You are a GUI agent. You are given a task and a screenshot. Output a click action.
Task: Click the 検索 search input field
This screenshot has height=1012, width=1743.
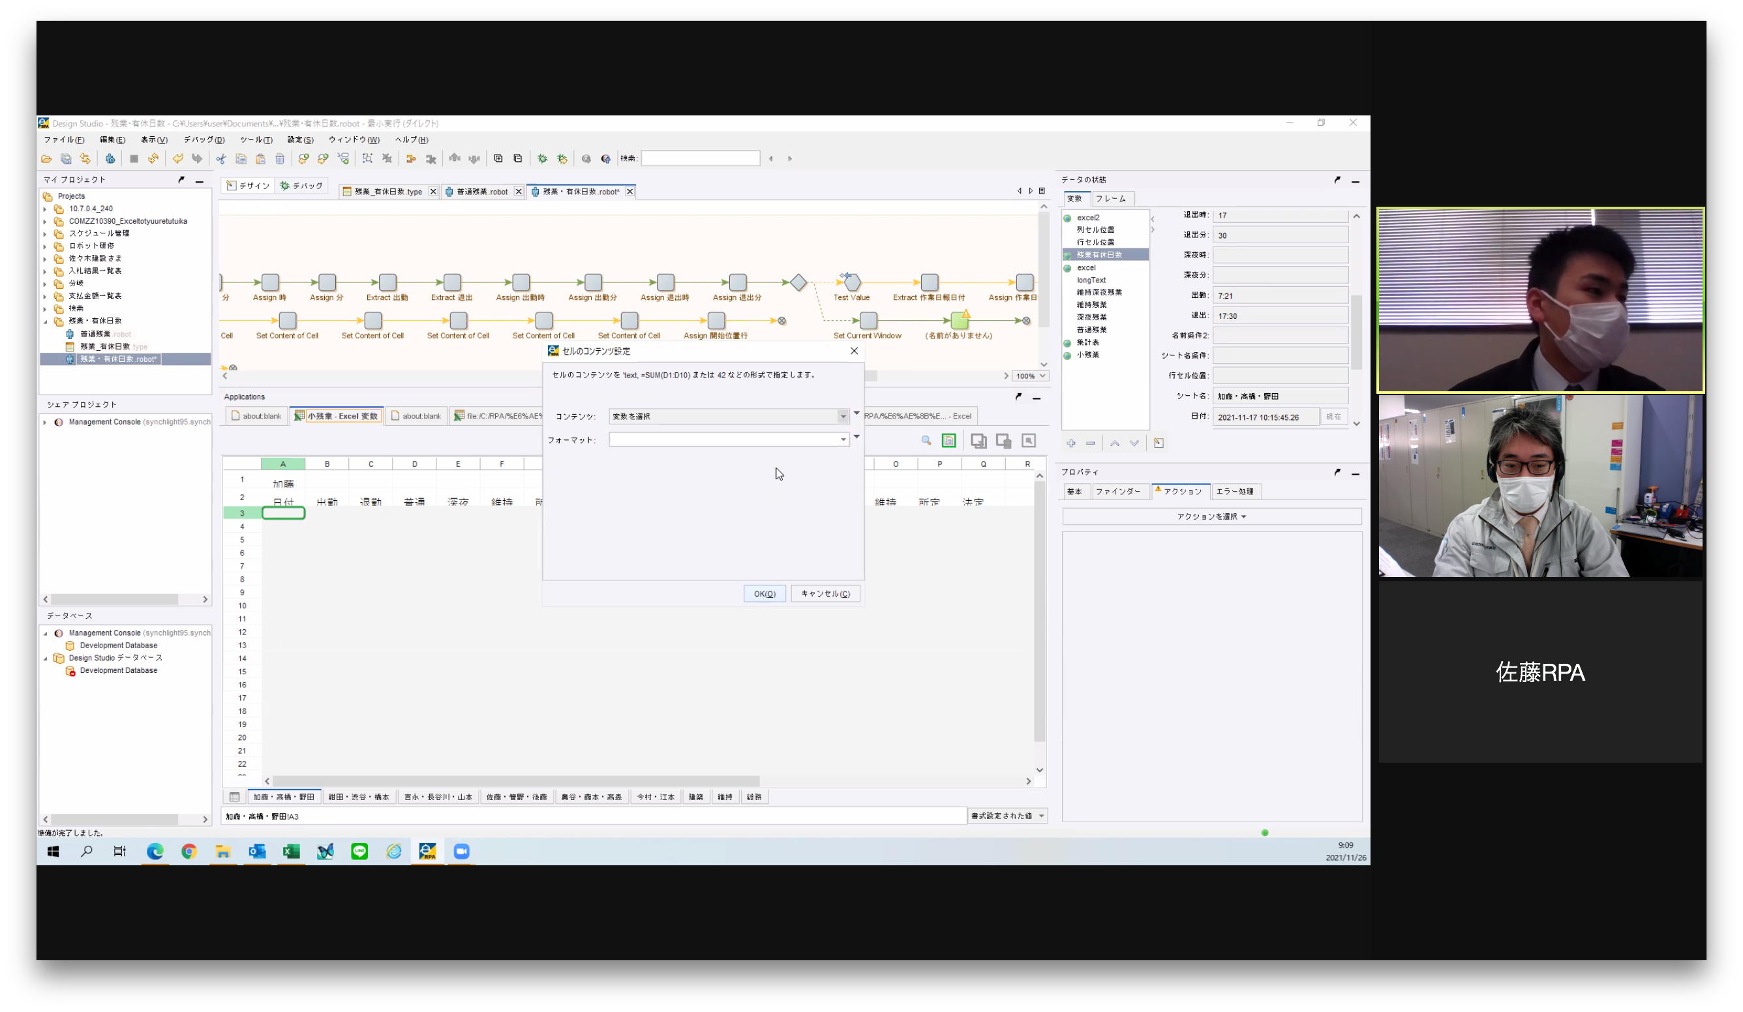700,159
